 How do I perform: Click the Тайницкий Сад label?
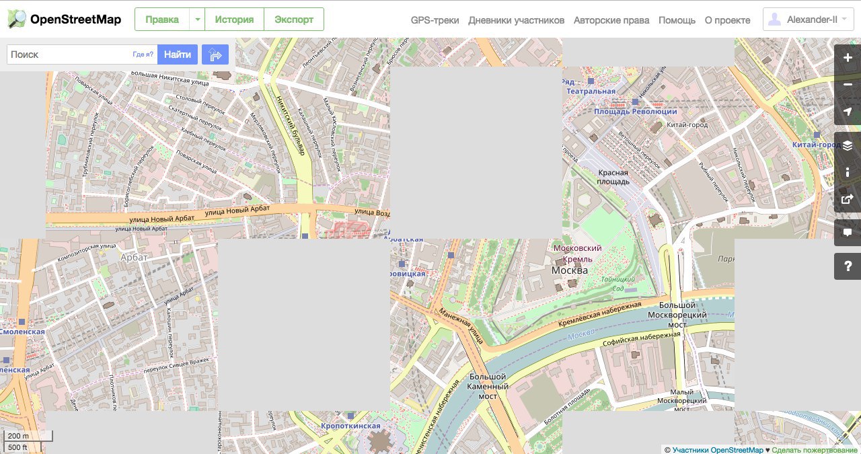(x=616, y=283)
